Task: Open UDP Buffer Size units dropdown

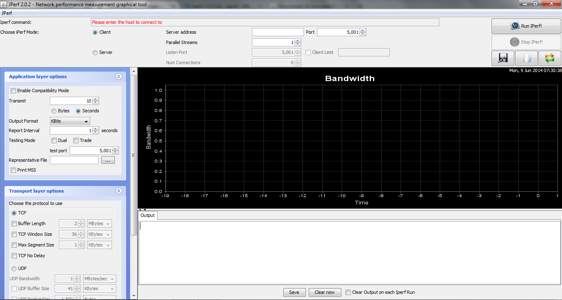Action: 99,289
